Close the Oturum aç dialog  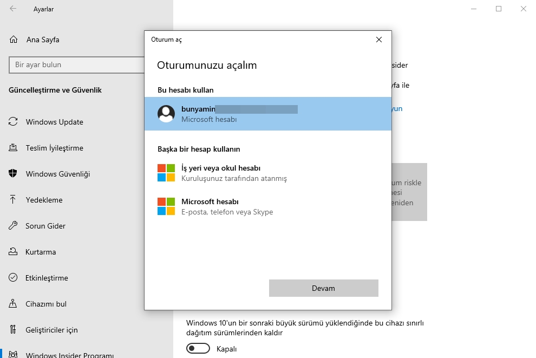[x=378, y=40]
